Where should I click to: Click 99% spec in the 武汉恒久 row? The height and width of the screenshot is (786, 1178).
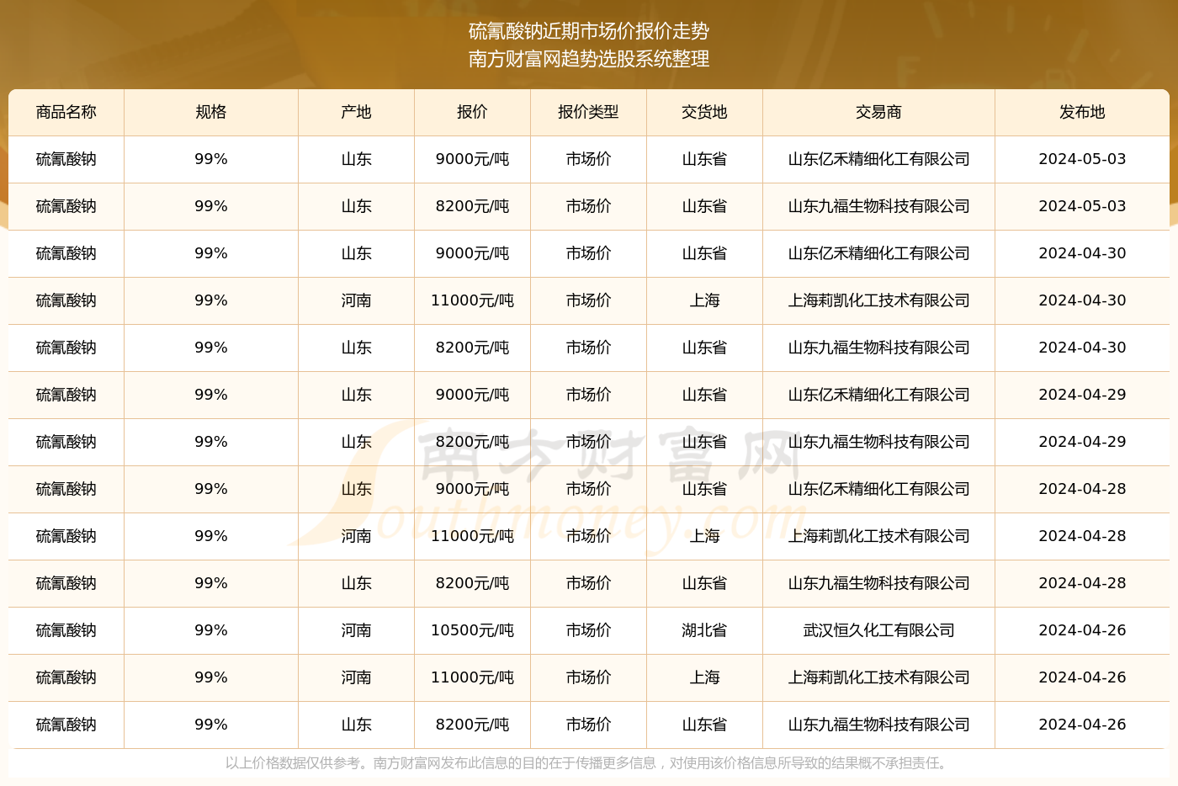click(x=211, y=630)
